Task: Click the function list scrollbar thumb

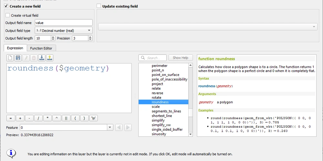Action: pyautogui.click(x=191, y=112)
